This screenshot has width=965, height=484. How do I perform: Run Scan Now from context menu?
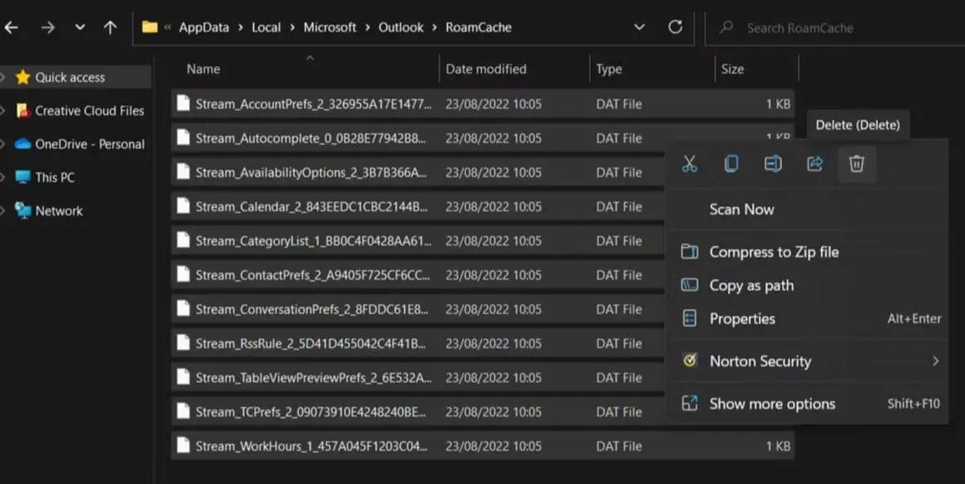741,209
